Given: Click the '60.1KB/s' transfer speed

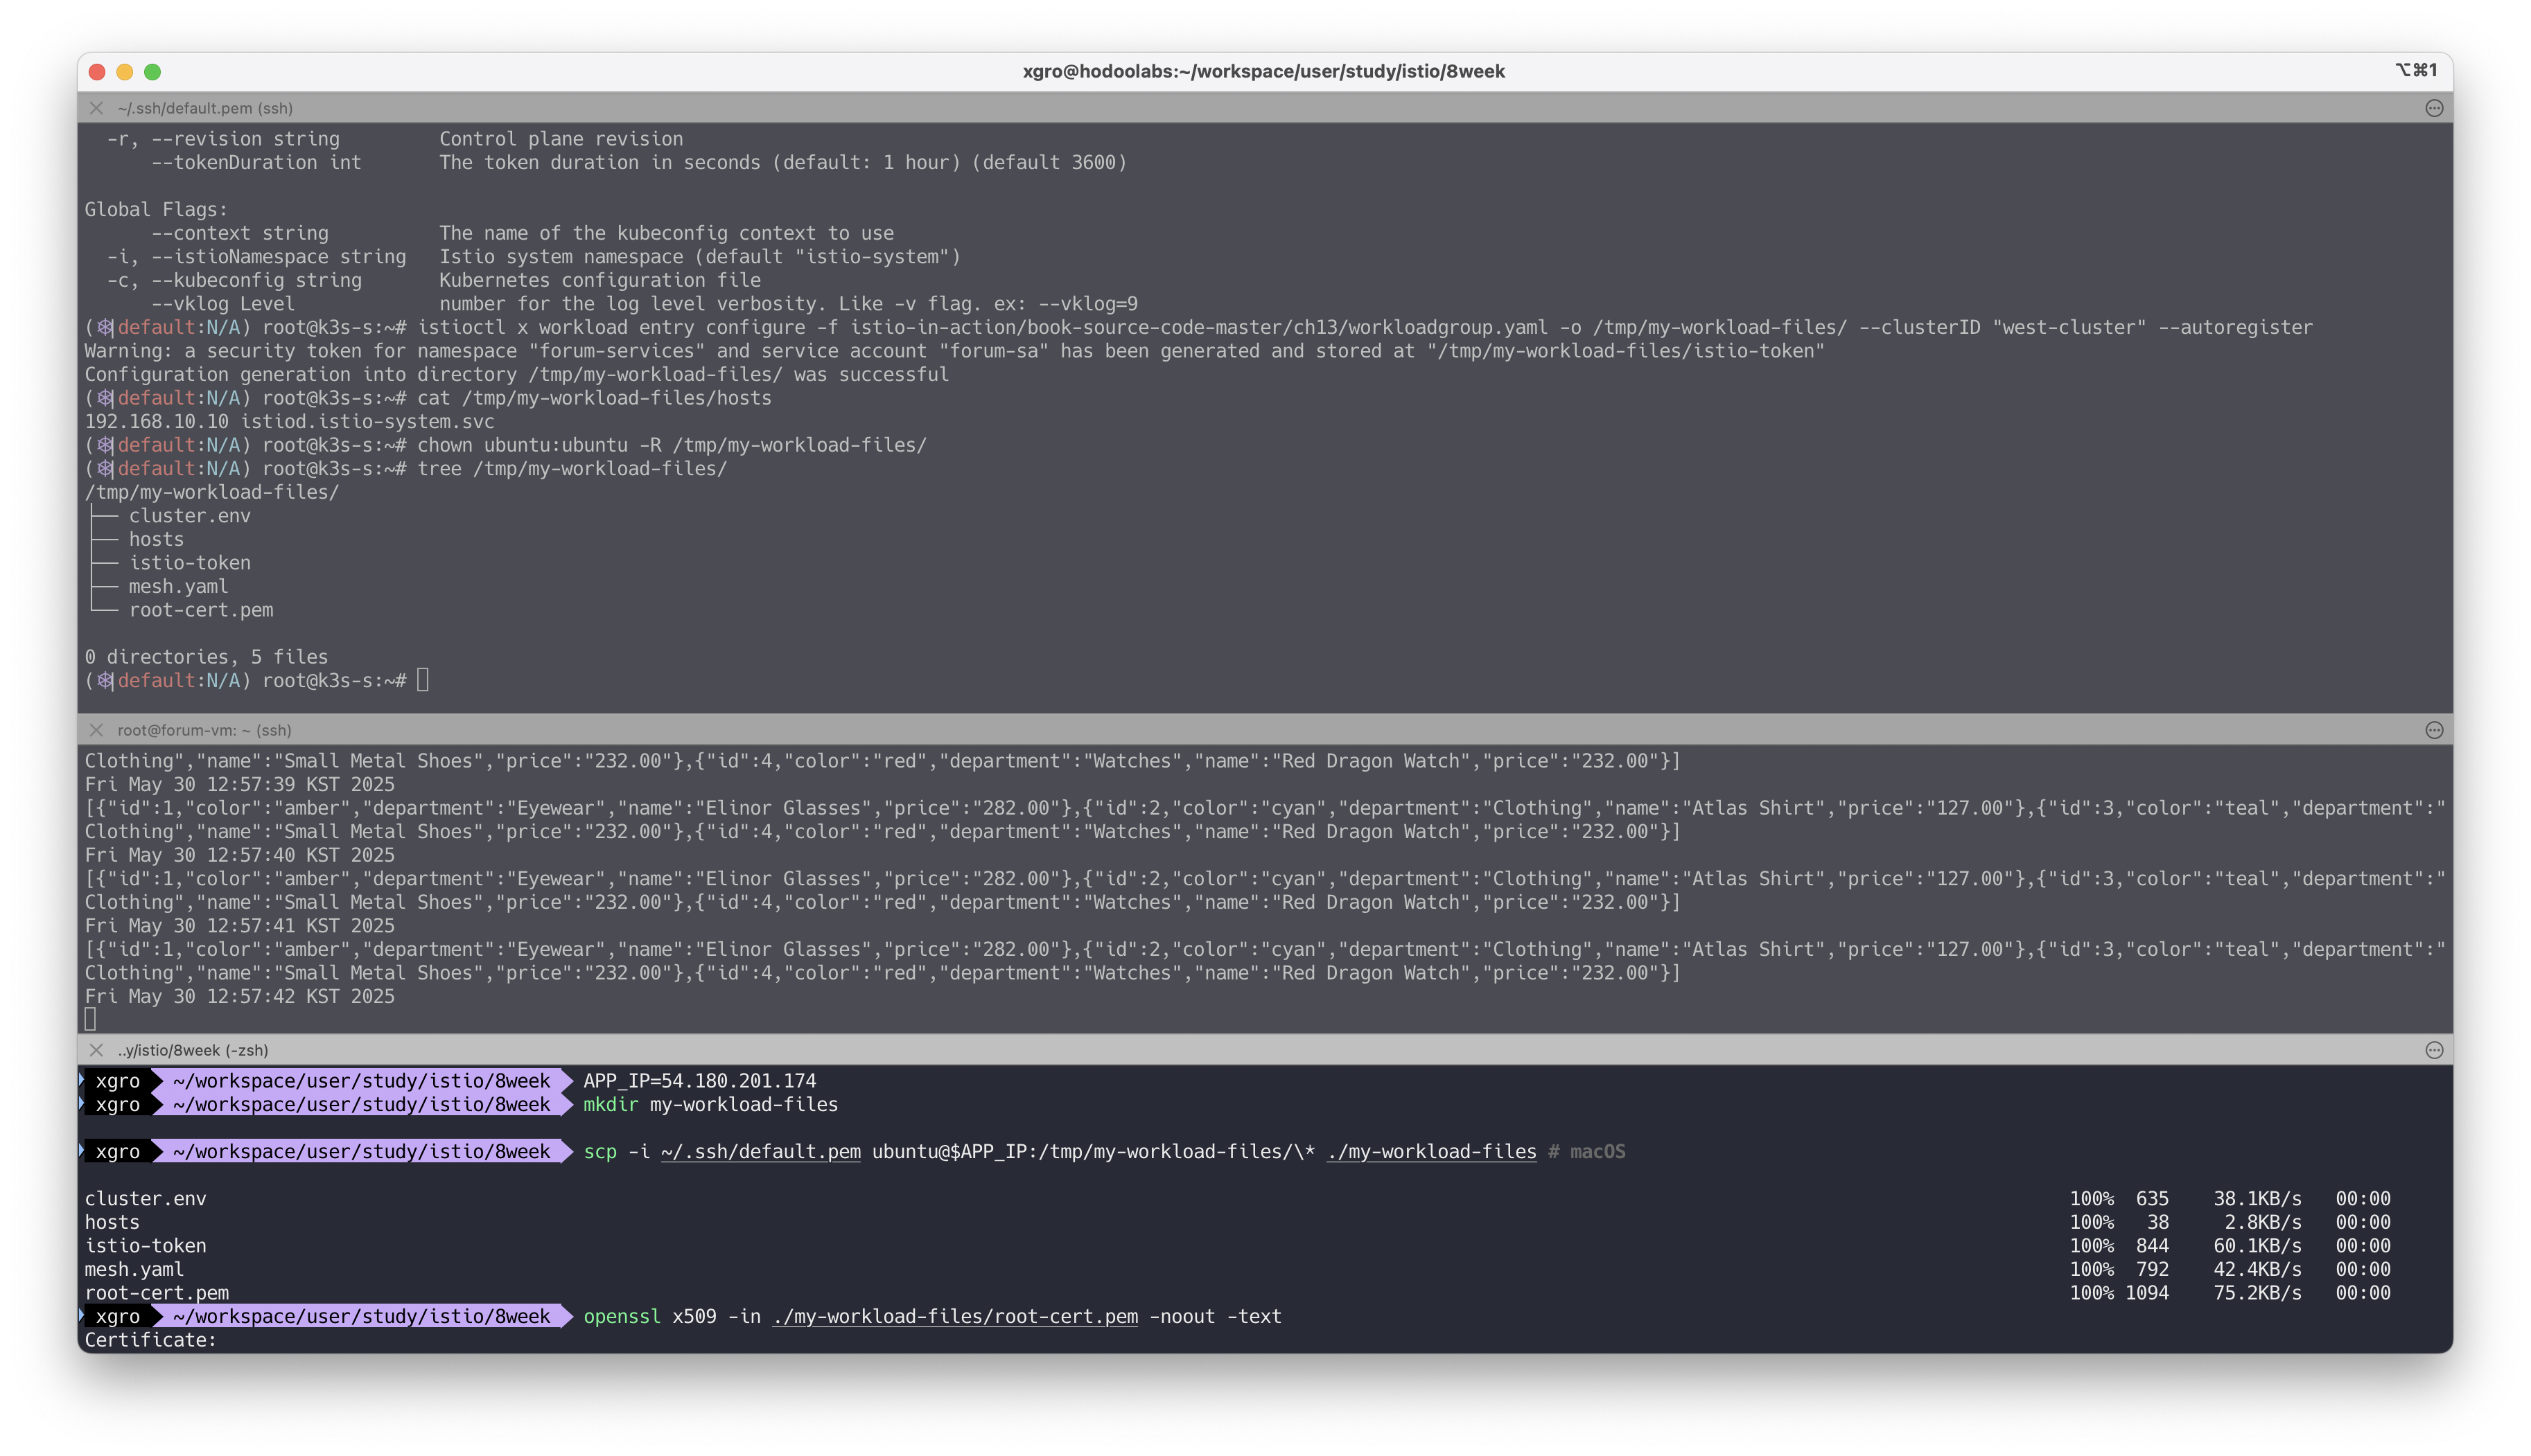Looking at the screenshot, I should tap(2258, 1246).
